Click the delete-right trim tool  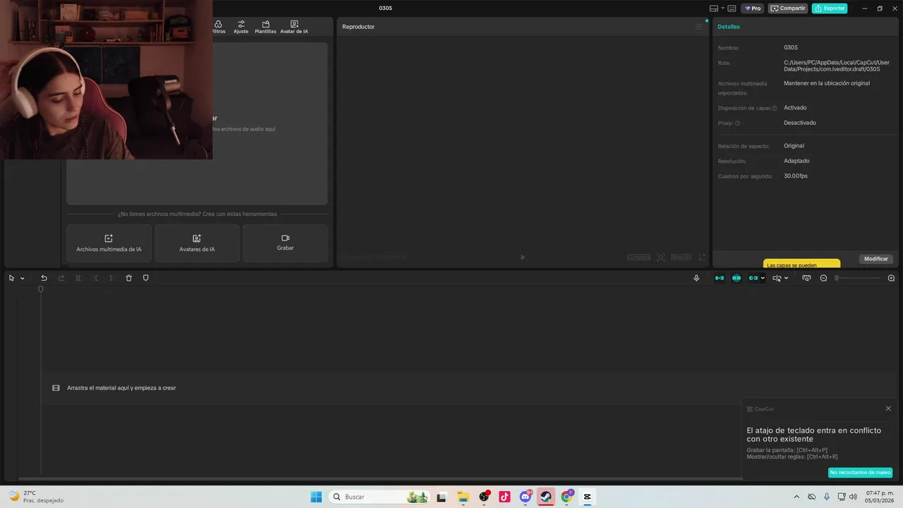[111, 278]
